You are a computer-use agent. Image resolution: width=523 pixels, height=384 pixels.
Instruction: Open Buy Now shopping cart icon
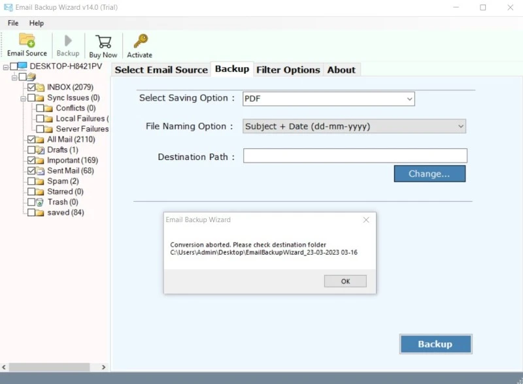(x=103, y=42)
